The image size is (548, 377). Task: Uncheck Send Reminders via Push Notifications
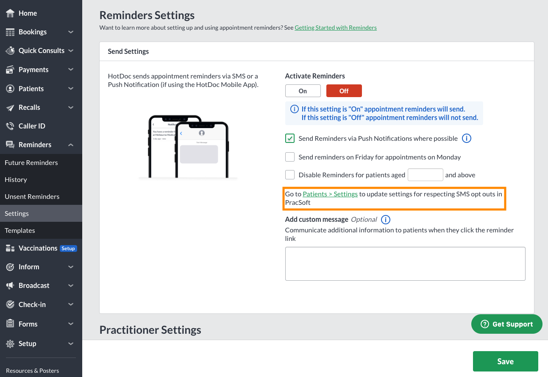coord(289,138)
